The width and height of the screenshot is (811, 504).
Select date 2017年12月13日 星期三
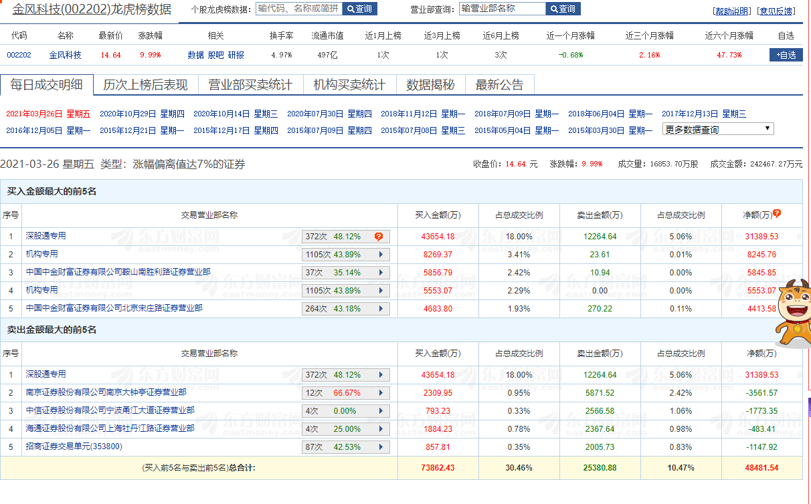pyautogui.click(x=704, y=114)
